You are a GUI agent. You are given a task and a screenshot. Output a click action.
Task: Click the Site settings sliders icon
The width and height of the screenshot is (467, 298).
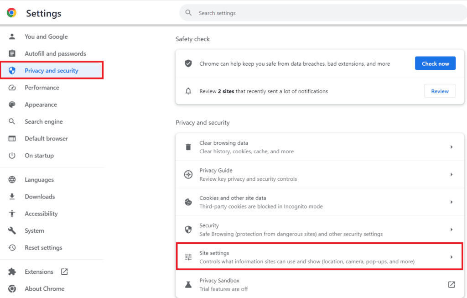point(188,257)
